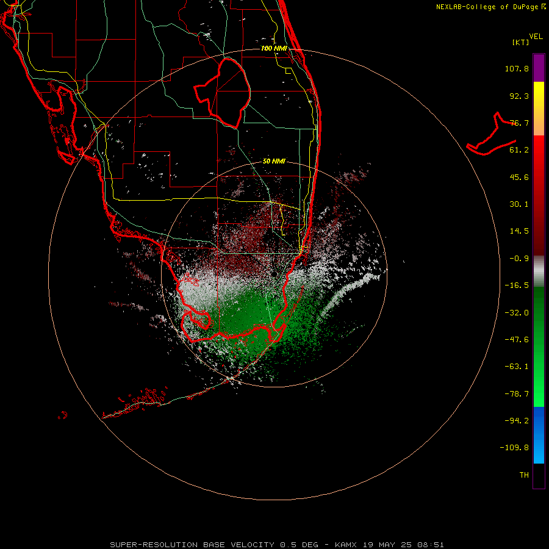Click the -16.5 velocity scale value
The height and width of the screenshot is (549, 549).
click(517, 285)
